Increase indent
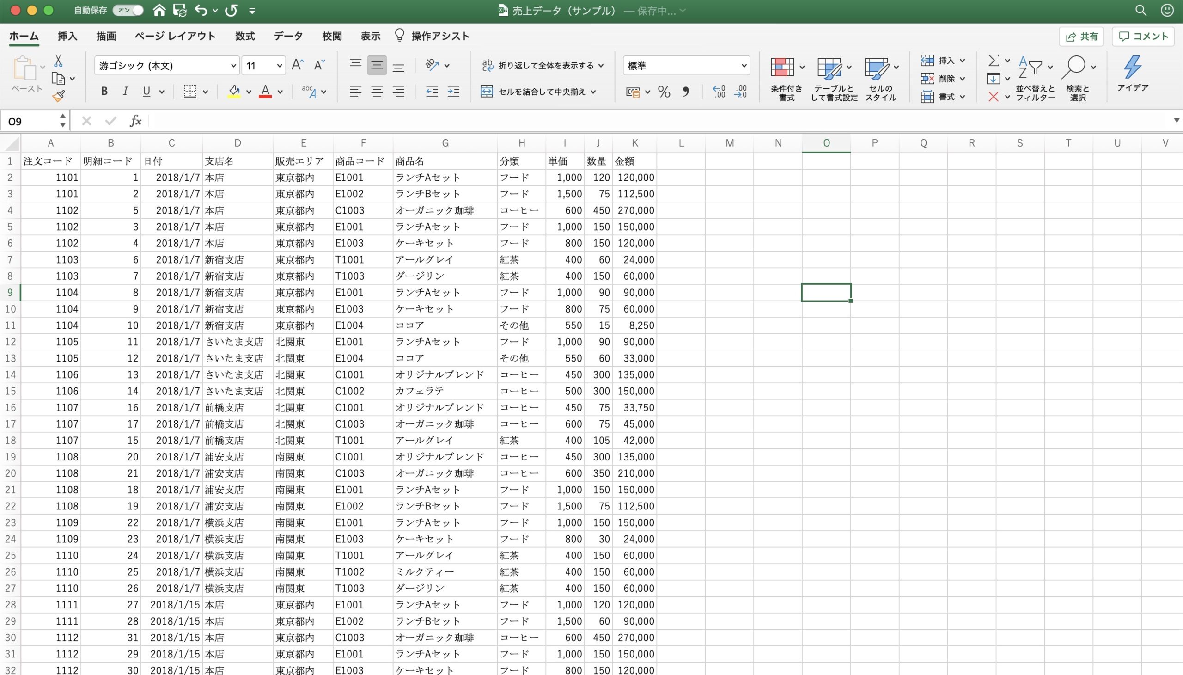Viewport: 1183px width, 675px height. [x=453, y=92]
